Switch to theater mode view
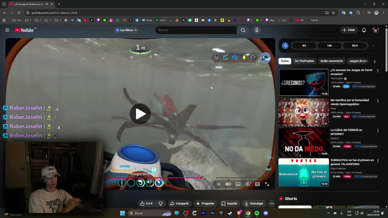Viewport: 388px width, 218px height. [x=257, y=184]
